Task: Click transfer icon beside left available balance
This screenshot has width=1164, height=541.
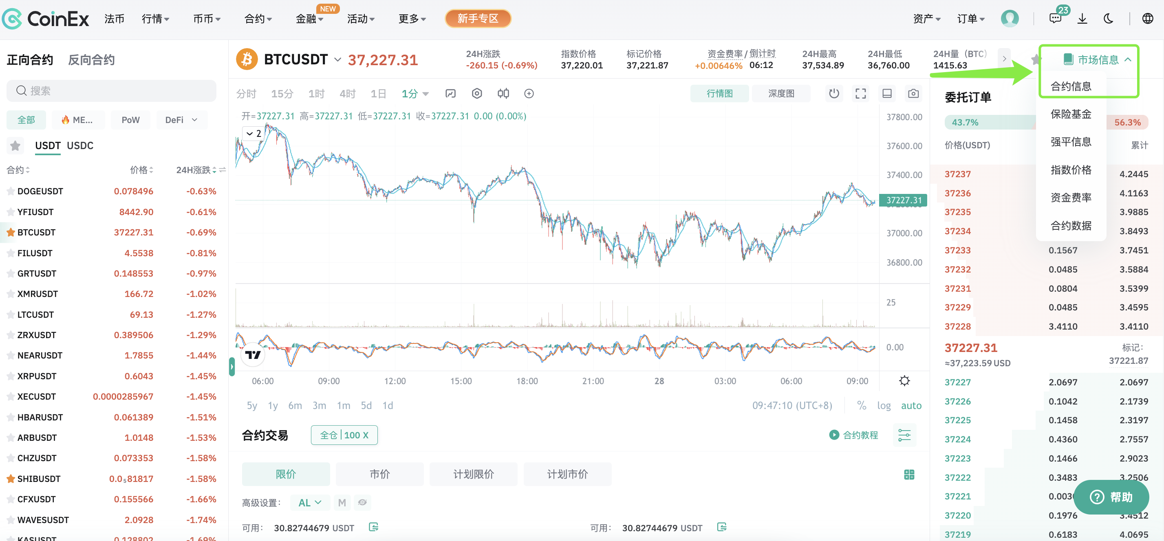Action: click(x=373, y=527)
